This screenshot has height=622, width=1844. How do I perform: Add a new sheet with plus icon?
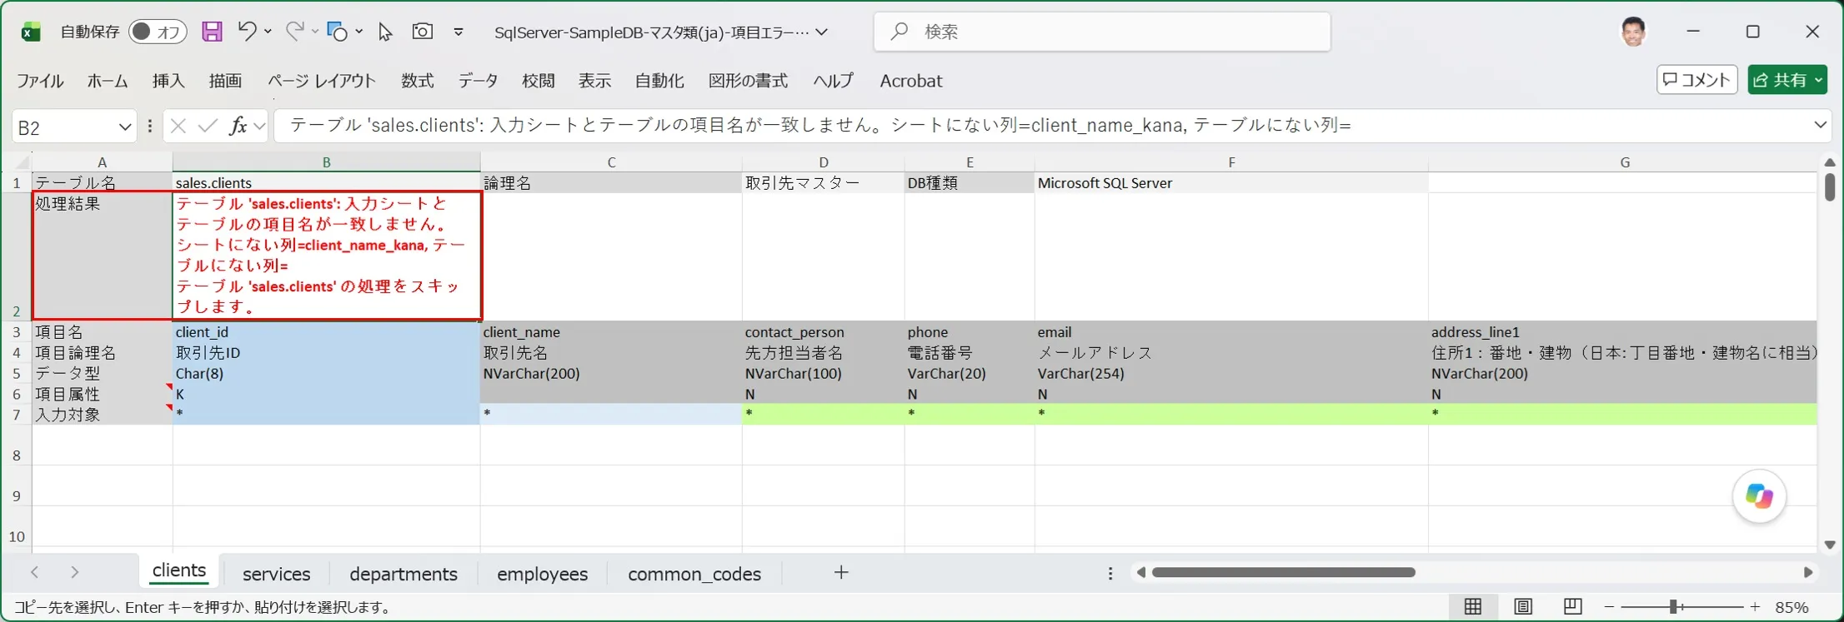coord(841,572)
